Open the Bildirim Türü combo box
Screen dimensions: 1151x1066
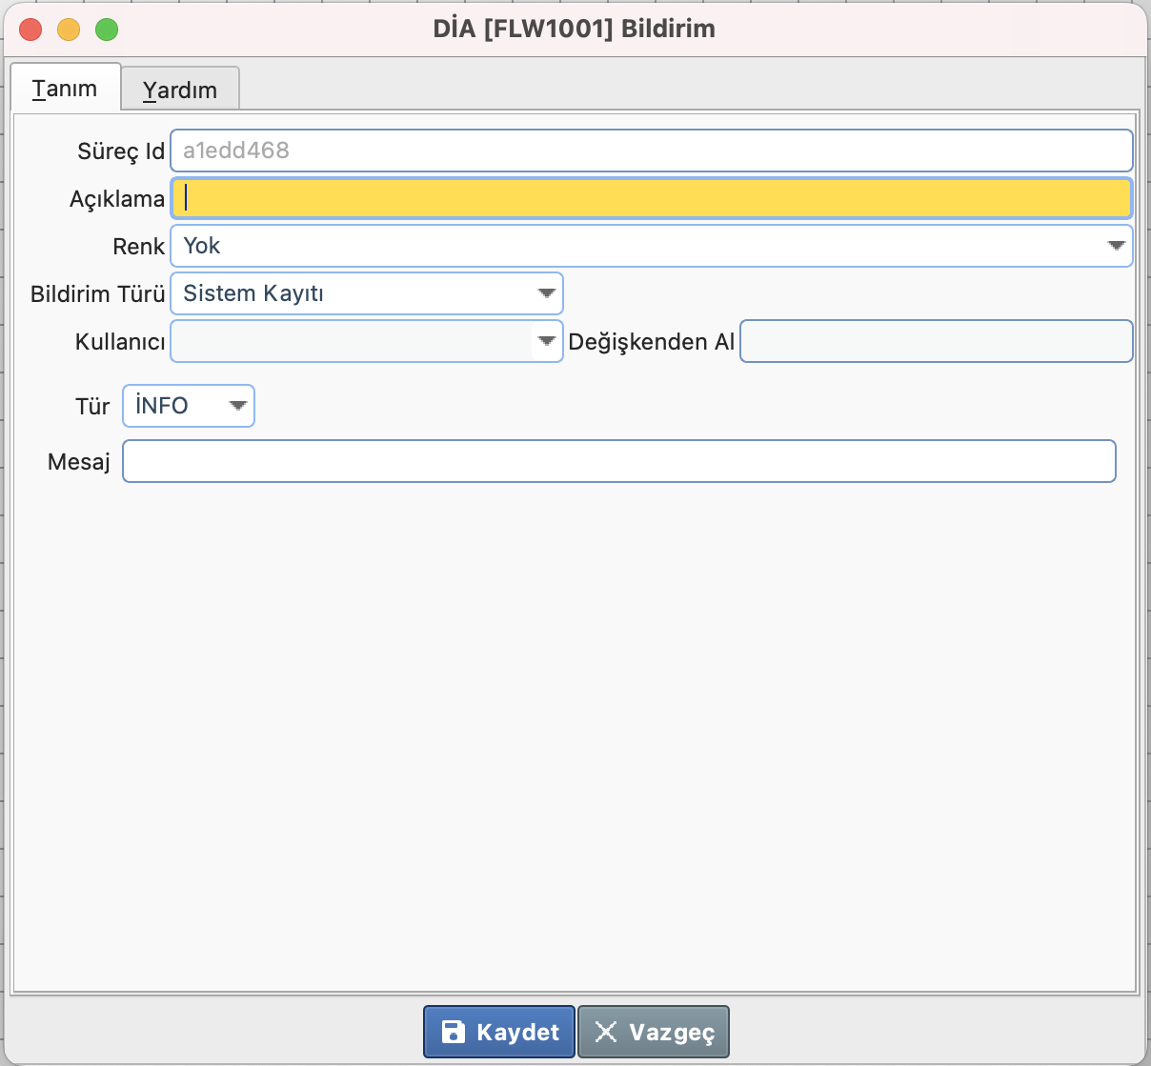pyautogui.click(x=546, y=293)
